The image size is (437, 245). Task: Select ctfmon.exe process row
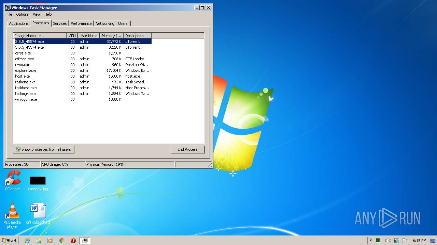(82, 59)
